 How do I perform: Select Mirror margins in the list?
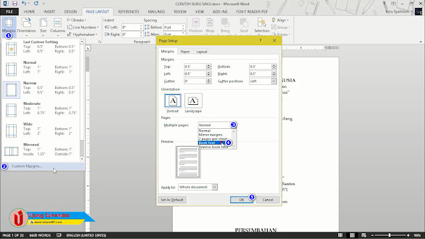[x=211, y=135]
